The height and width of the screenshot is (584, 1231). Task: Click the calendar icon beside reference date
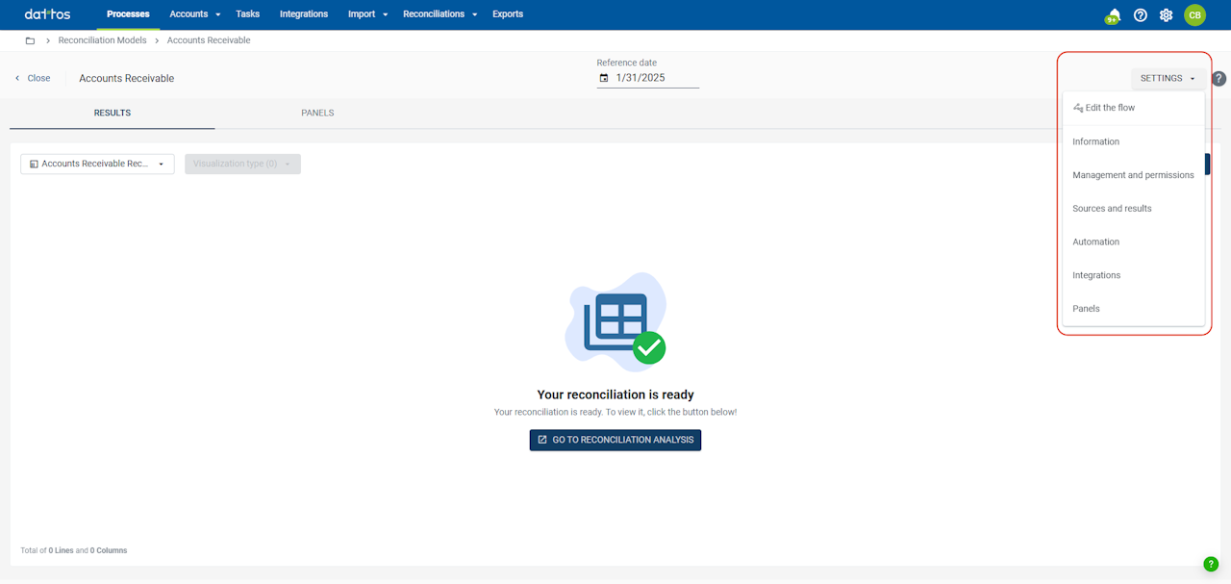(604, 78)
